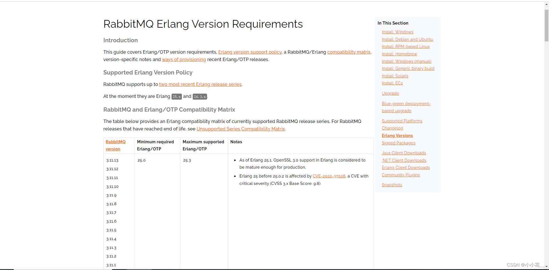Viewport: 549px width, 270px height.
Task: Click the 3.11.1 version row
Action: [x=111, y=265]
